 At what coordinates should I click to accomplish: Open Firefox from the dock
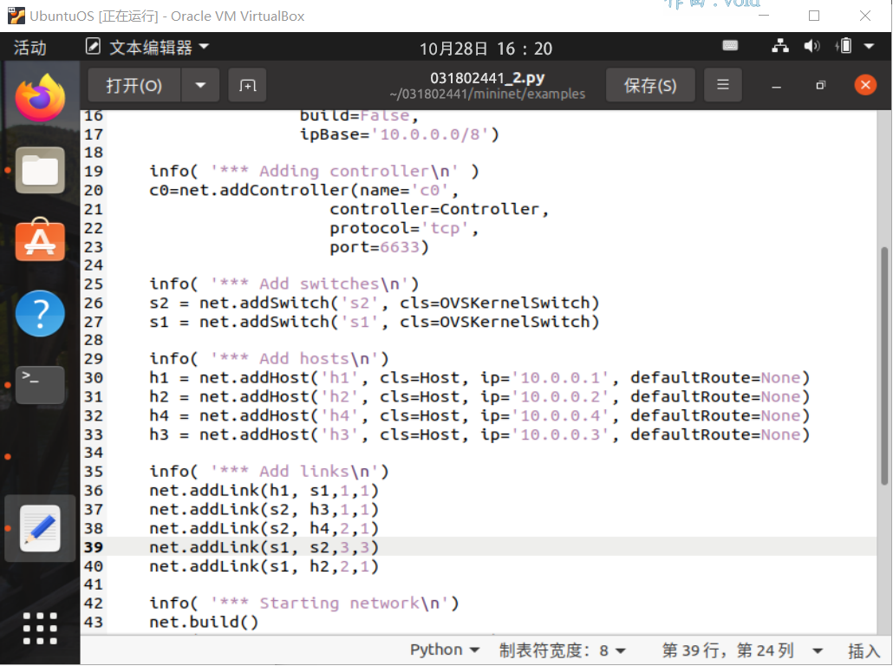coord(40,97)
